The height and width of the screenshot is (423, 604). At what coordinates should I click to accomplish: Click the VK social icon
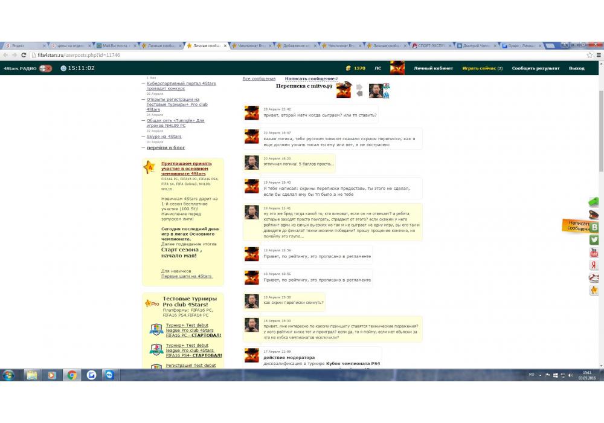(594, 227)
